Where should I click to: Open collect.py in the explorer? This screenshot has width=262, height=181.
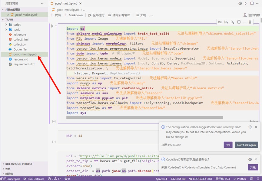(x=25, y=44)
